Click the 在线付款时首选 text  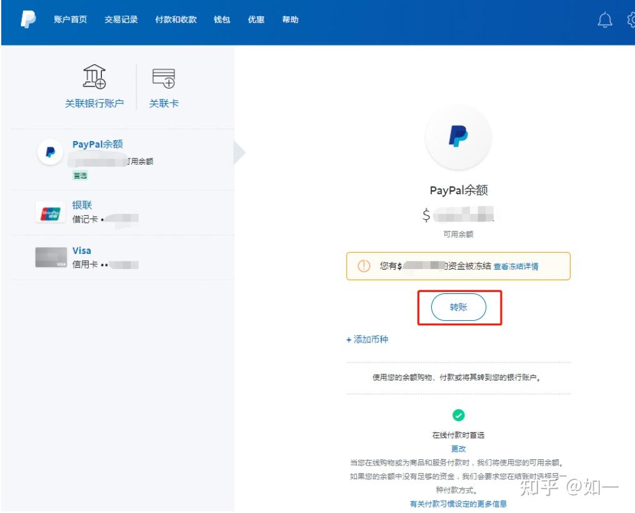(458, 435)
